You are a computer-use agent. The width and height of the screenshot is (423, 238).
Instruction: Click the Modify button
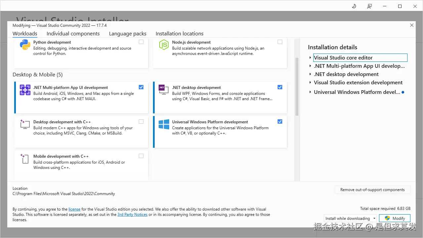(x=395, y=218)
